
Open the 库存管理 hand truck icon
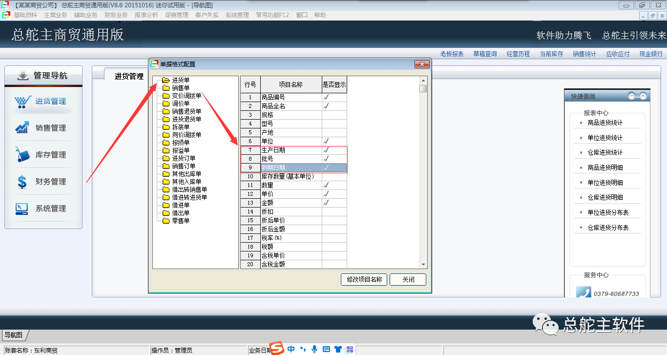coord(22,155)
